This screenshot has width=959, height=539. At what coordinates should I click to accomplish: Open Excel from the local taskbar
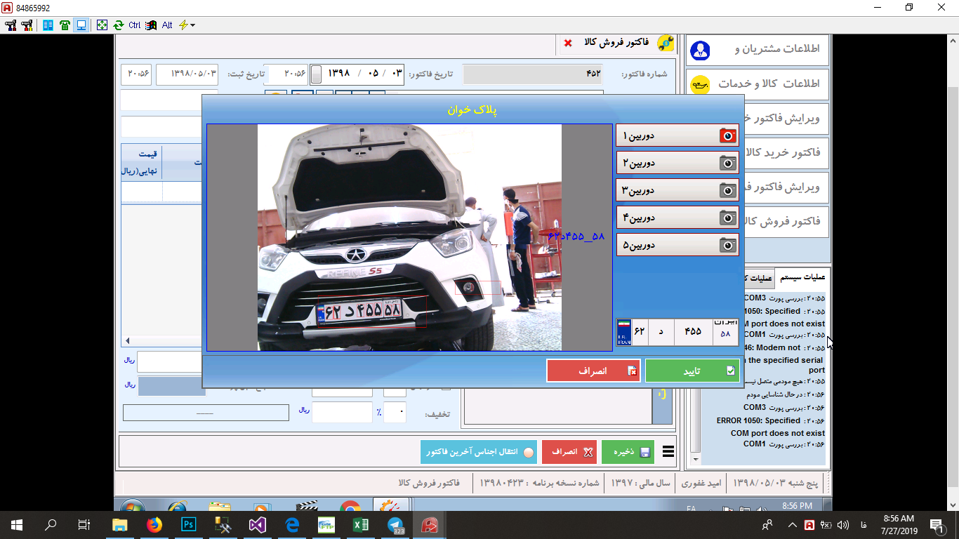click(360, 525)
